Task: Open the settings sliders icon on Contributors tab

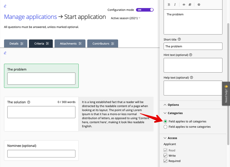Action: pos(113,44)
